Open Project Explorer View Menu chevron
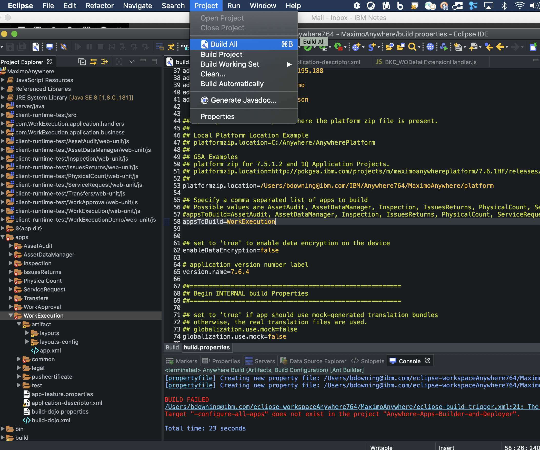This screenshot has height=450, width=540. click(132, 62)
